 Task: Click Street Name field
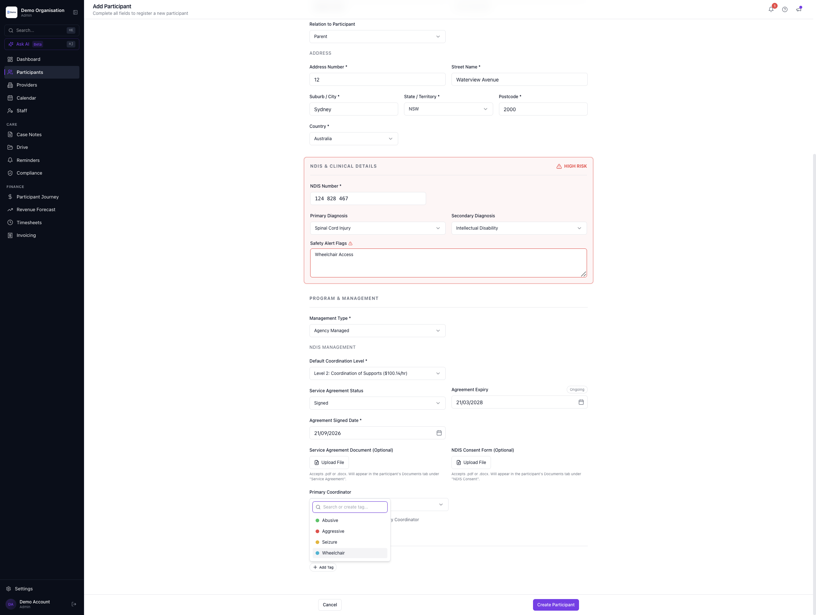coord(519,80)
